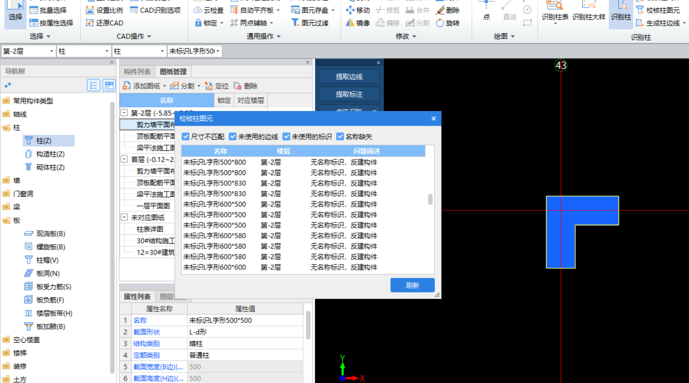Select 楼层板带(H) in the navigation tree
Screen dimensions: 689x383
(48, 313)
